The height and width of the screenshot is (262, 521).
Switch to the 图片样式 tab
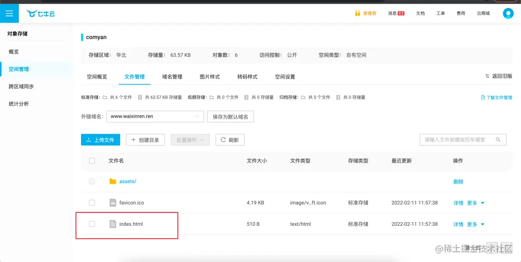210,77
